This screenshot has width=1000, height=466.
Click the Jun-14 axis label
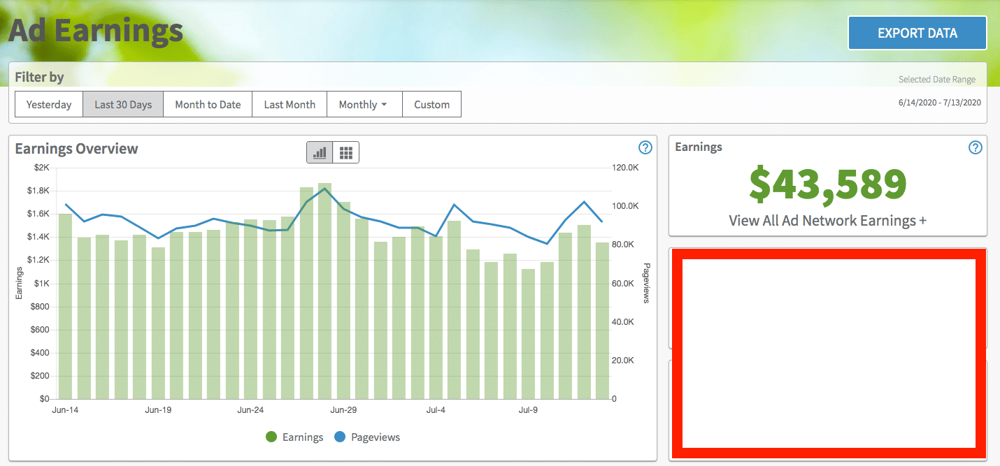coord(65,410)
